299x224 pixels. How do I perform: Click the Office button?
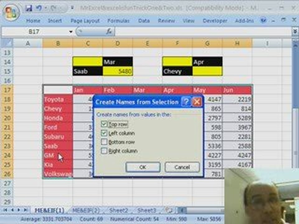click(x=11, y=12)
